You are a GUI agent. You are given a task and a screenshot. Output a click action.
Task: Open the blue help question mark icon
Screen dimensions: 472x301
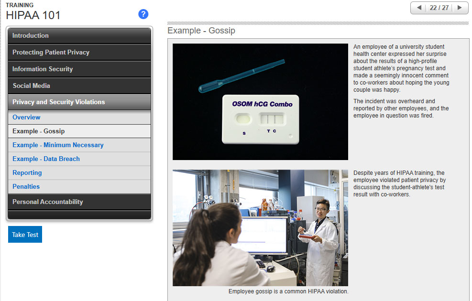[143, 14]
